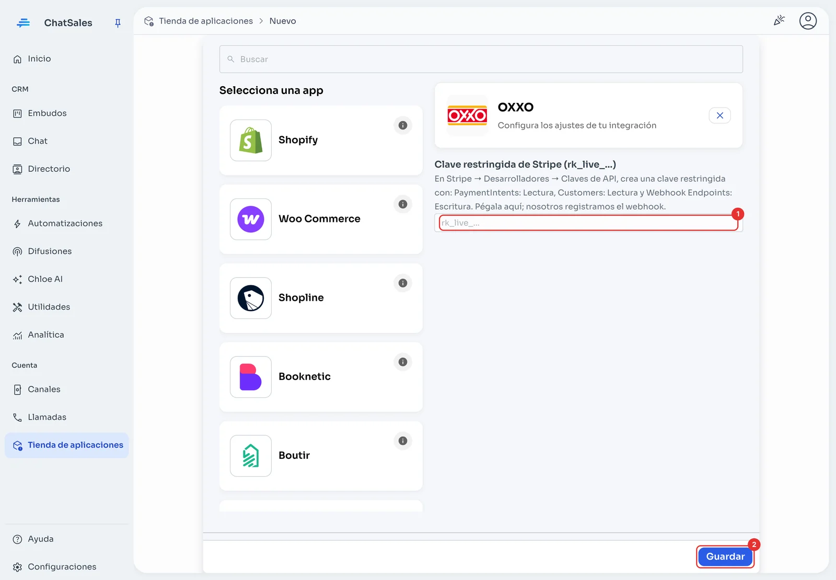This screenshot has height=580, width=836.
Task: Click the Boutir info icon
Action: click(x=402, y=441)
